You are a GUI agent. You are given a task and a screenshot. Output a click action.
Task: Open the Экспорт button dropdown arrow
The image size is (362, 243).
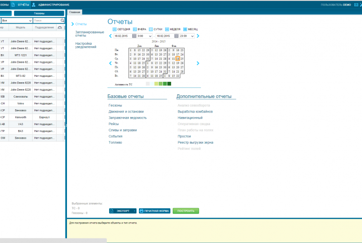point(134,211)
